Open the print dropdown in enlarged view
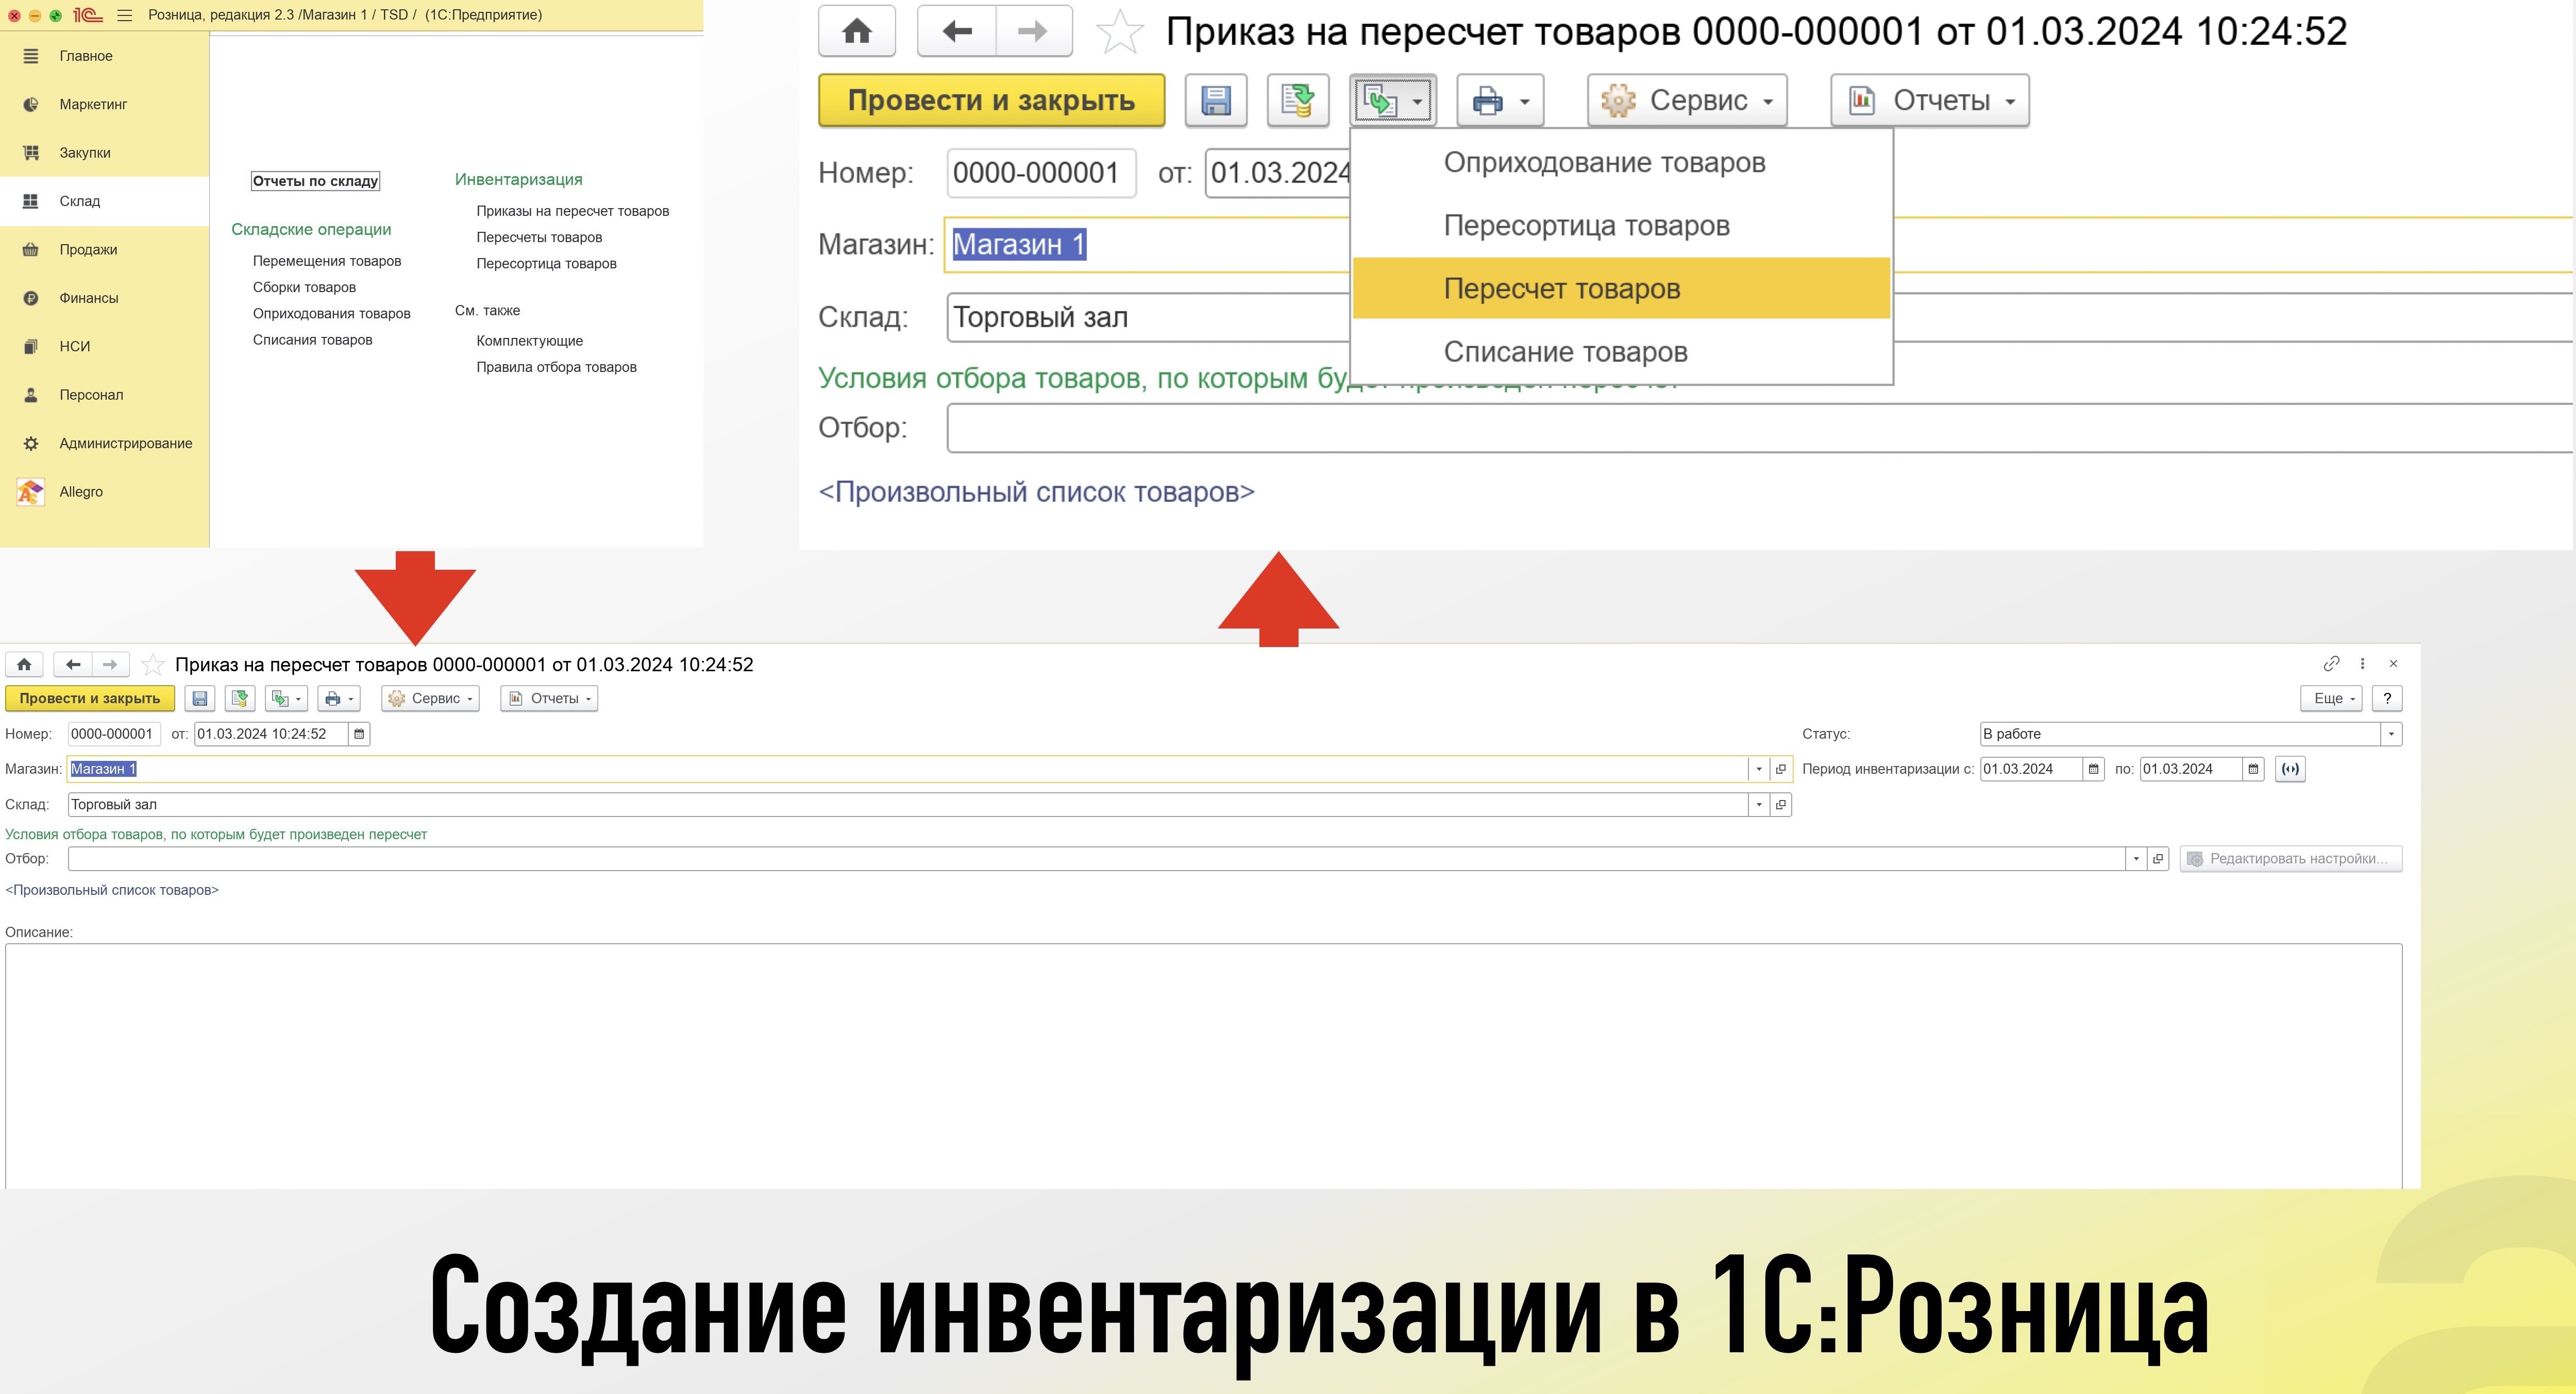 tap(1500, 100)
